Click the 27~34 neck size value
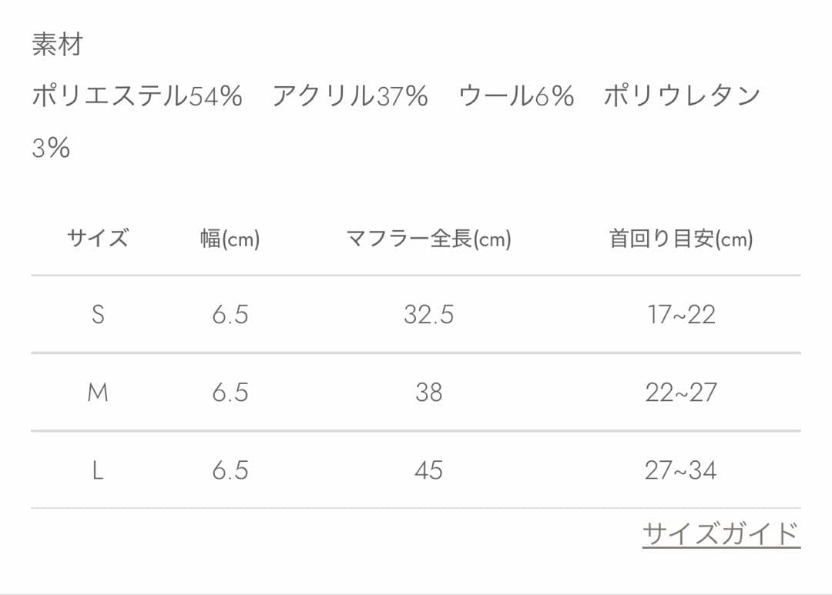Screen dimensions: 832x595 coord(681,470)
